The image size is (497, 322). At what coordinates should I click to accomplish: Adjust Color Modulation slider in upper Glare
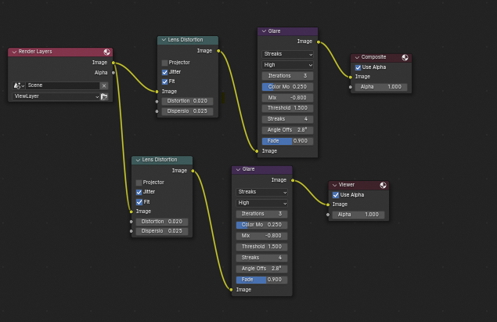(x=287, y=87)
